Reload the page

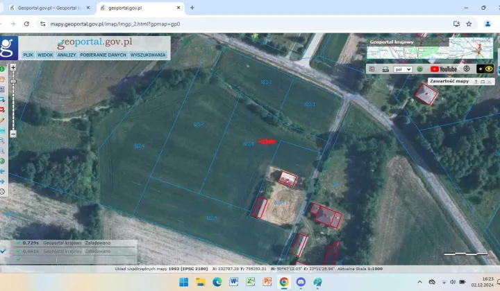26,24
